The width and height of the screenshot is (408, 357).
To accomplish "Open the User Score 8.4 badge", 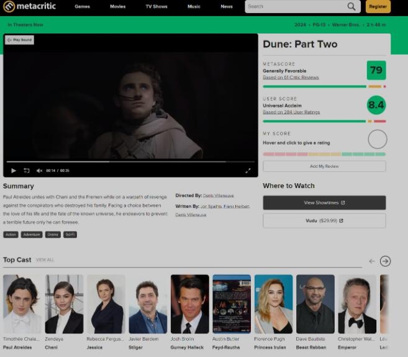I will tap(376, 105).
